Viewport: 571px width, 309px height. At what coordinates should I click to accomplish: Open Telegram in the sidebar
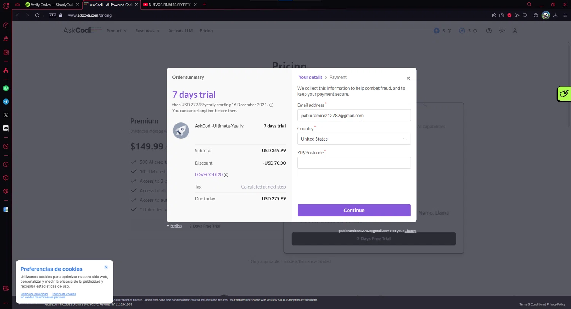[6, 101]
